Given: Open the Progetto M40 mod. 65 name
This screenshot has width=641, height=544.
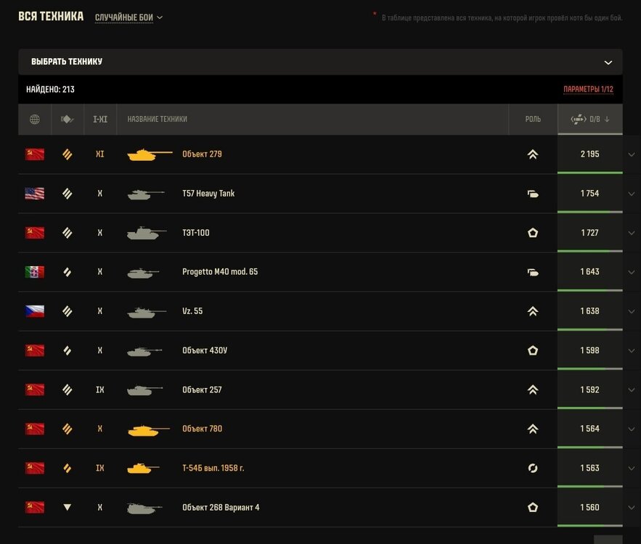Looking at the screenshot, I should pos(220,272).
